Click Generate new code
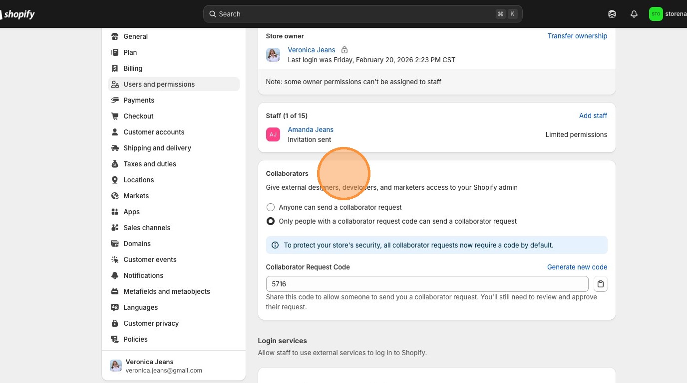687x383 pixels. (577, 267)
